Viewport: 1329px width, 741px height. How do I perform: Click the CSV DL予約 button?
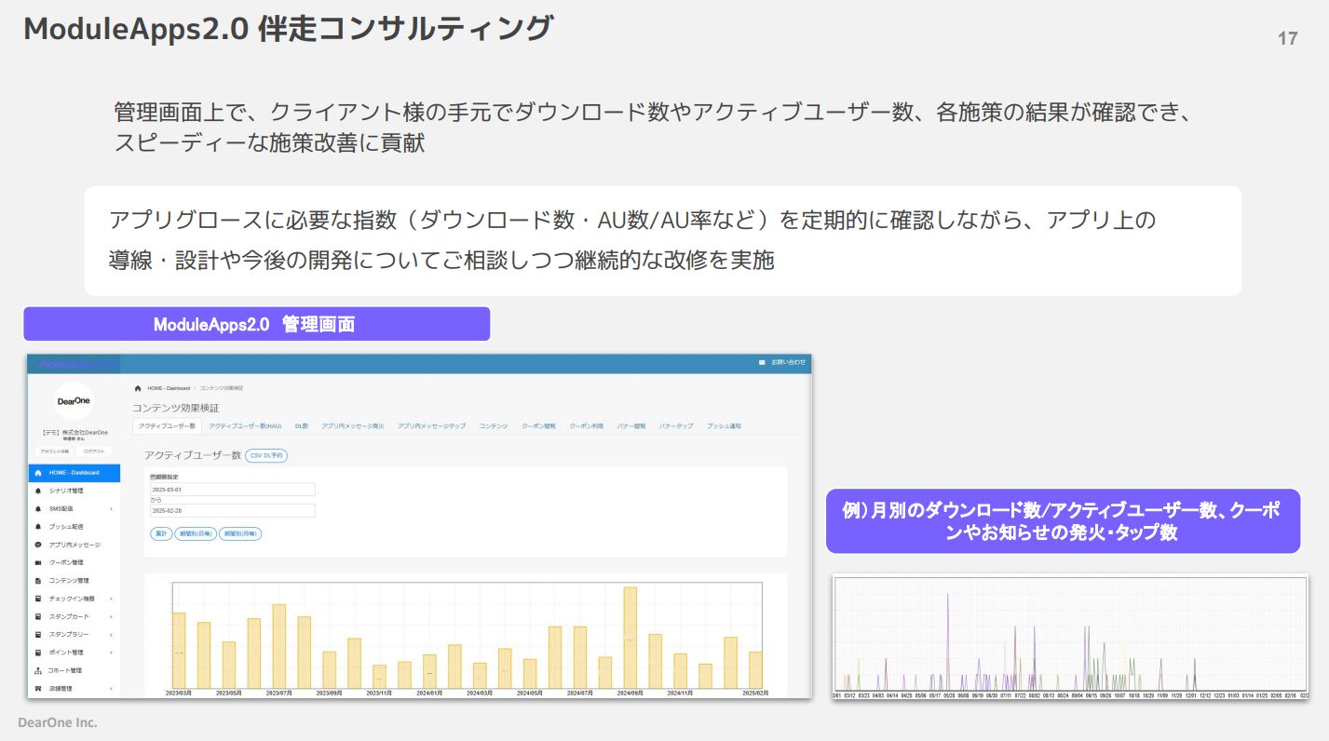(x=268, y=456)
